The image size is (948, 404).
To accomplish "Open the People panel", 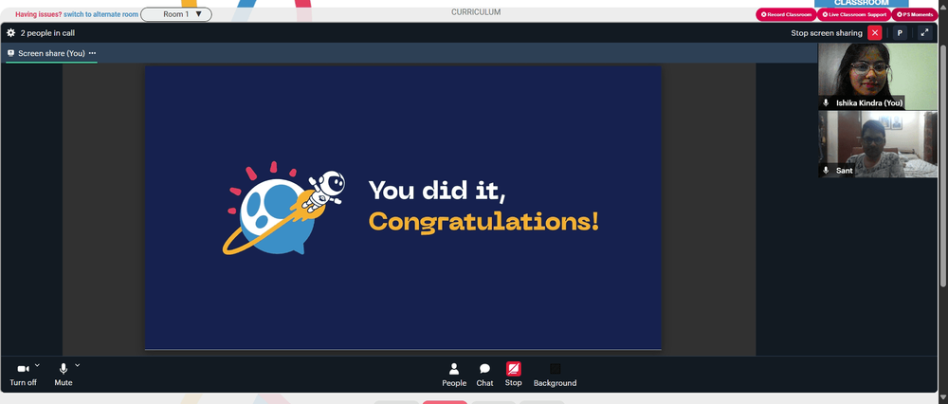I will (454, 375).
